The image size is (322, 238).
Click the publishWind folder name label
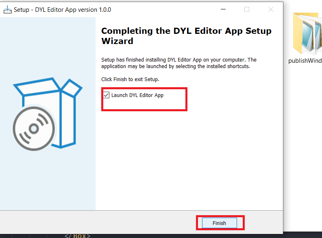point(305,61)
